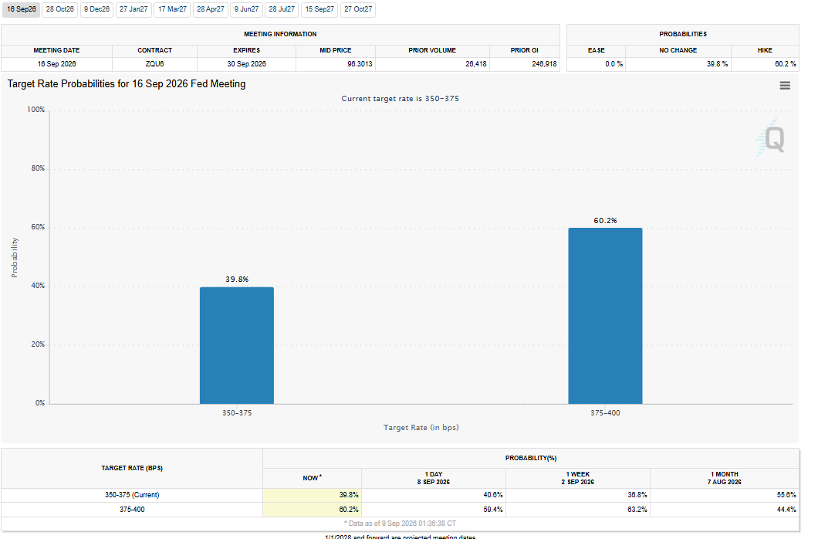This screenshot has width=818, height=539.
Task: Click the 1 month 44.4% cell
Action: coord(725,510)
